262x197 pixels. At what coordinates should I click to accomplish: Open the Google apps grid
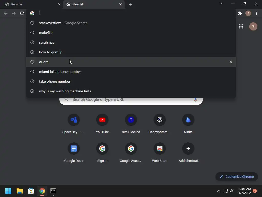[x=241, y=26]
